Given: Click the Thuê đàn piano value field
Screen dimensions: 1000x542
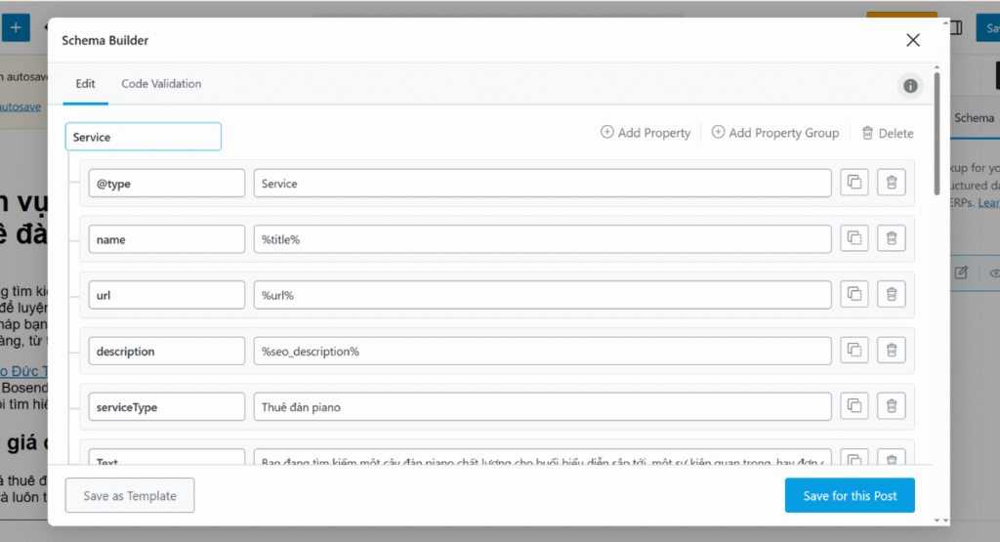Looking at the screenshot, I should pyautogui.click(x=542, y=407).
